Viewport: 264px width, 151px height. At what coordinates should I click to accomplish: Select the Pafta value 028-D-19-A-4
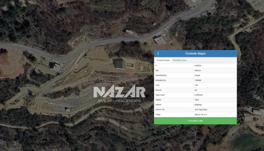201,115
